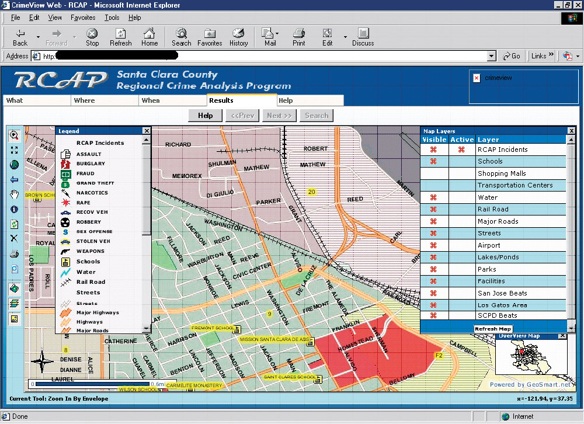
Task: Open the View menu
Action: point(55,18)
